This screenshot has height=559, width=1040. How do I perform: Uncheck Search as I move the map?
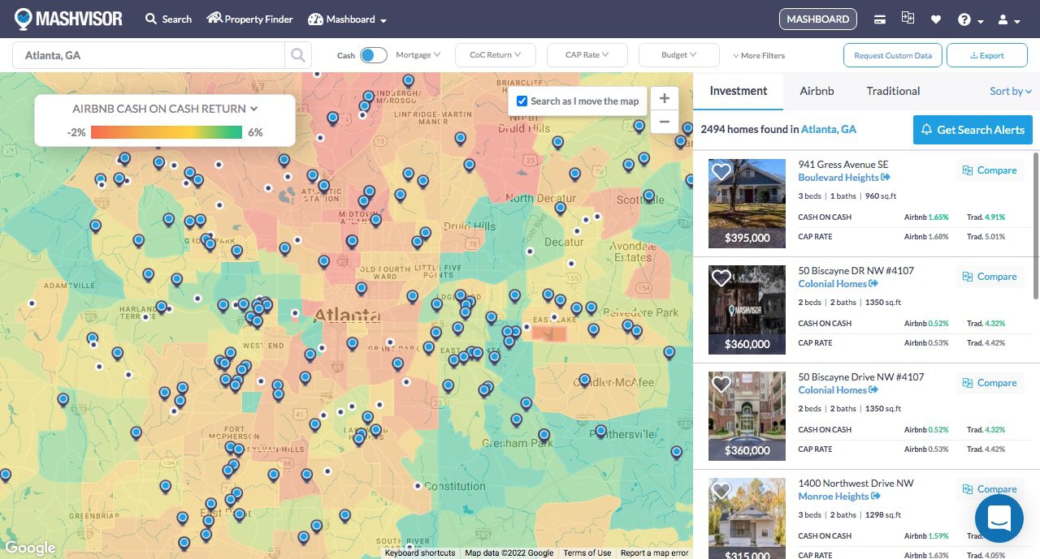(522, 101)
